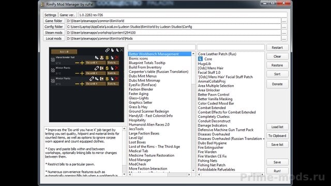Image resolution: width=331 pixels, height=186 pixels.
Task: Click the Game ver. button
Action: click(67, 15)
